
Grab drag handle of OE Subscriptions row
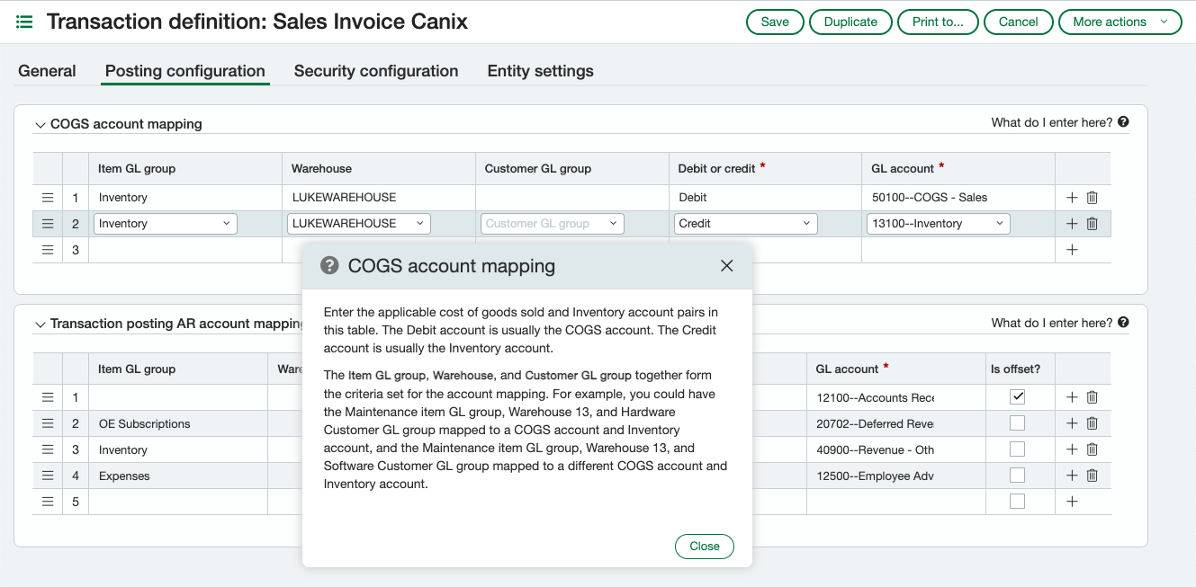[48, 423]
